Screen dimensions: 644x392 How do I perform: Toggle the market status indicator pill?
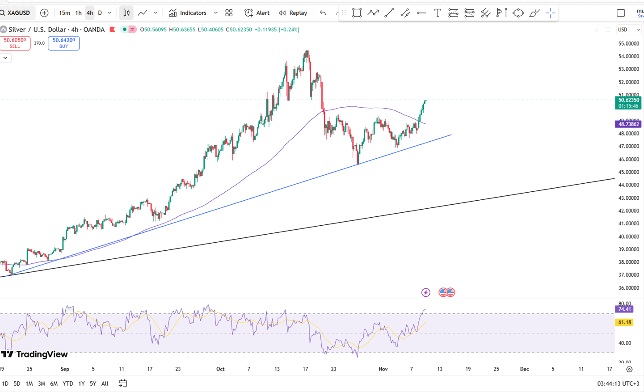pos(129,30)
